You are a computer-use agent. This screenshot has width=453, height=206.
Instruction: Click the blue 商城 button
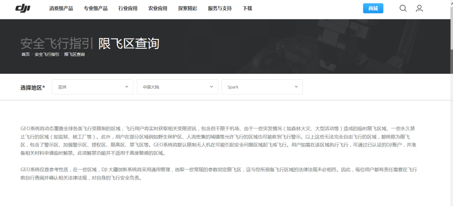373,8
